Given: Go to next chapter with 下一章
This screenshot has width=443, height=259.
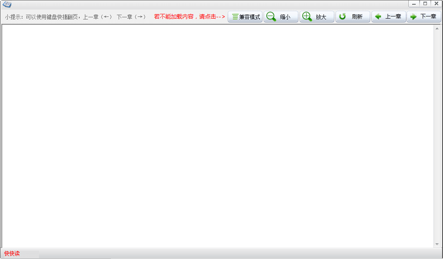Looking at the screenshot, I should [x=424, y=17].
